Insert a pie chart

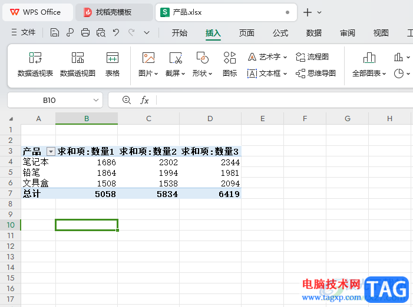coord(399,74)
